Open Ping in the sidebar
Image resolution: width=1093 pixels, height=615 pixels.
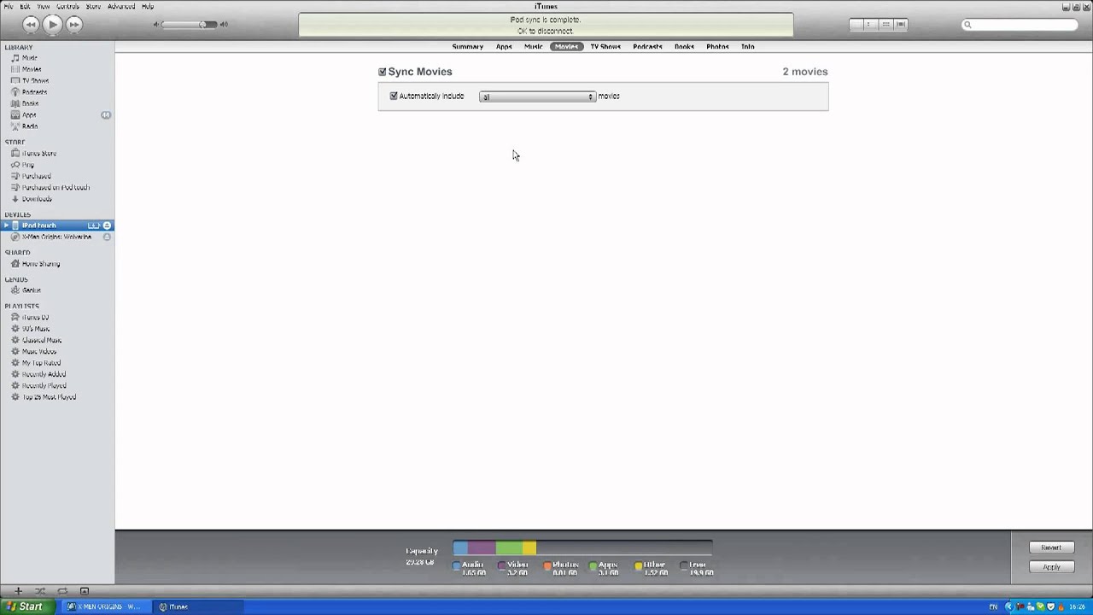click(x=27, y=165)
